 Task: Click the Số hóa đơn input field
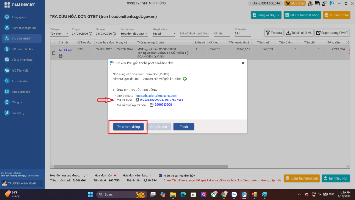coord(246,34)
